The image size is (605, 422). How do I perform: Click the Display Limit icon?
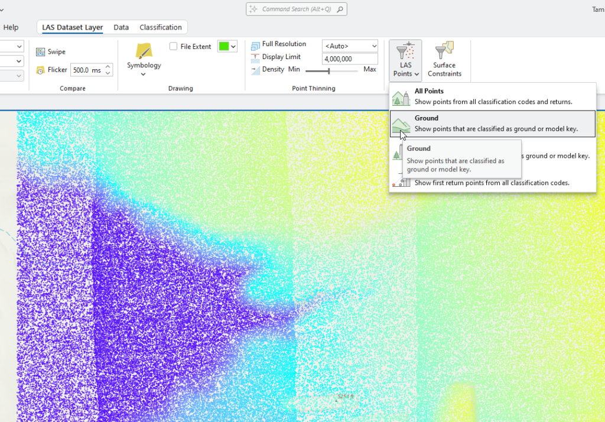click(x=256, y=56)
